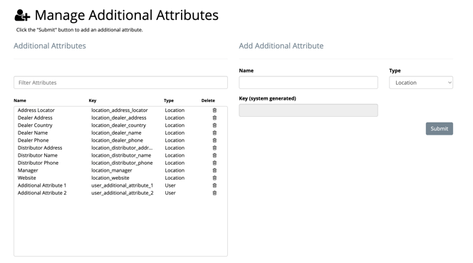Remove Additional Attribute 1 with trash icon
The image size is (473, 263).
(214, 185)
